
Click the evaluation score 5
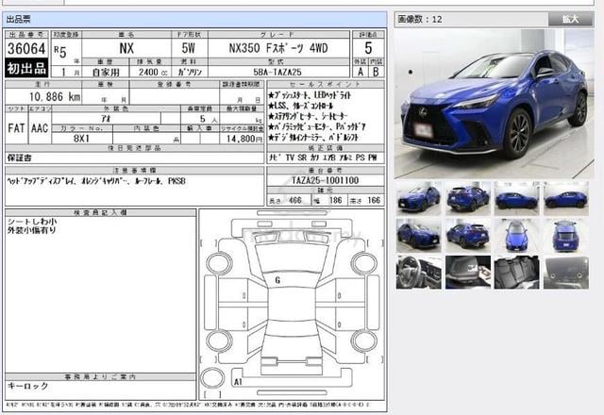(368, 48)
